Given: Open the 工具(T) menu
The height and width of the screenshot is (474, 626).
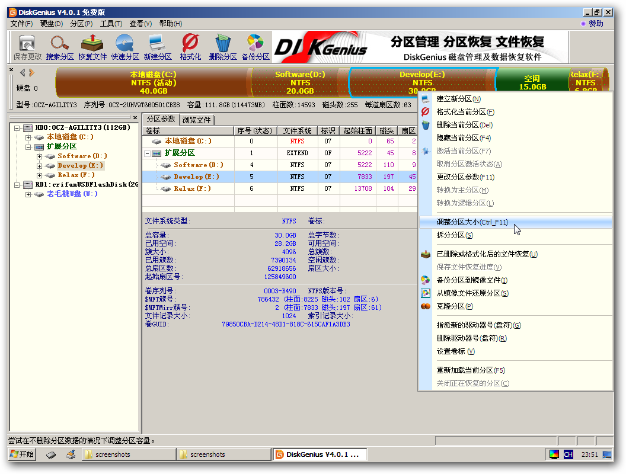Looking at the screenshot, I should [x=111, y=24].
